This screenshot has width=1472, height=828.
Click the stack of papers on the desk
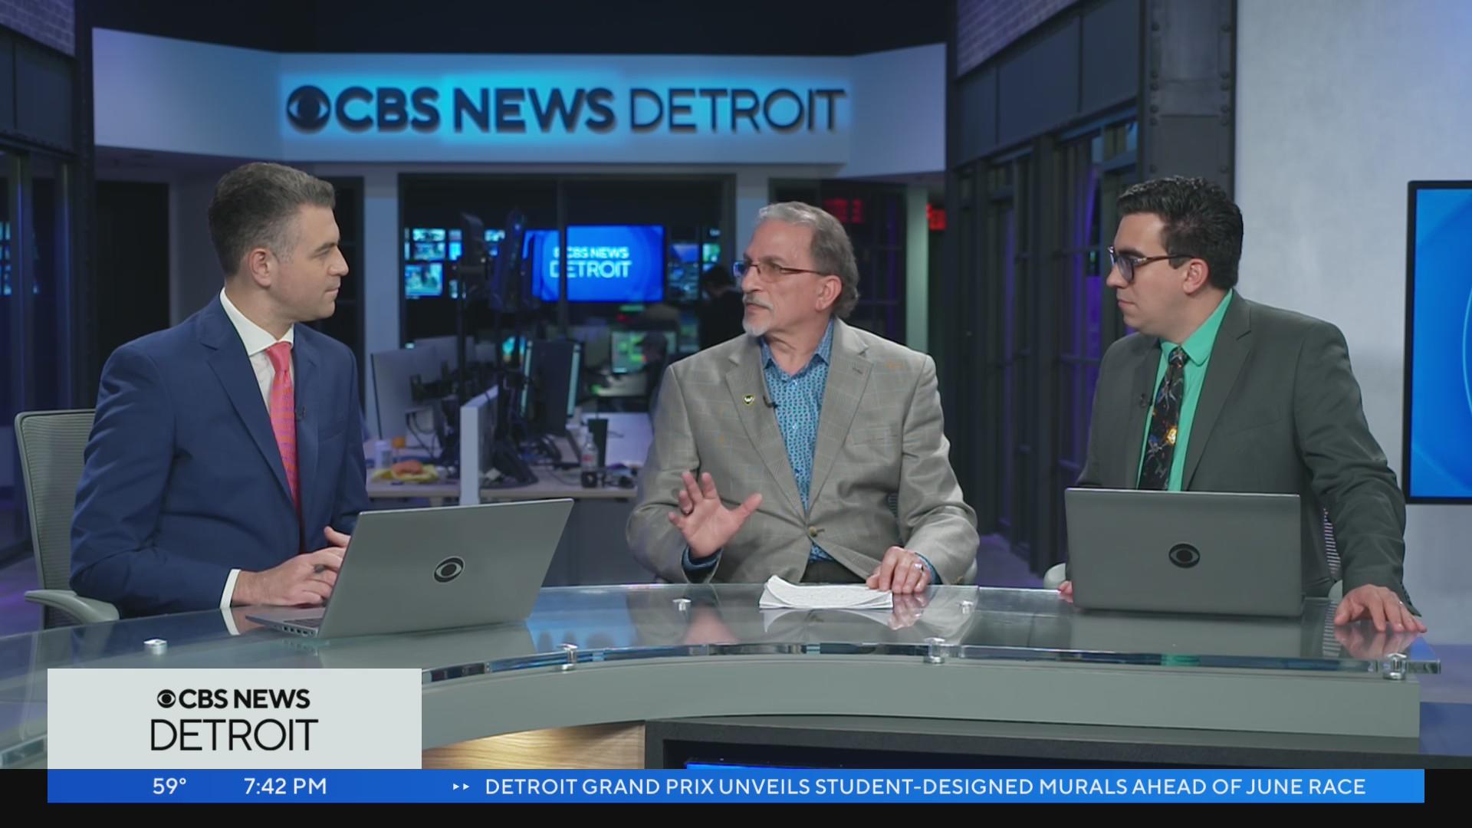(x=826, y=593)
